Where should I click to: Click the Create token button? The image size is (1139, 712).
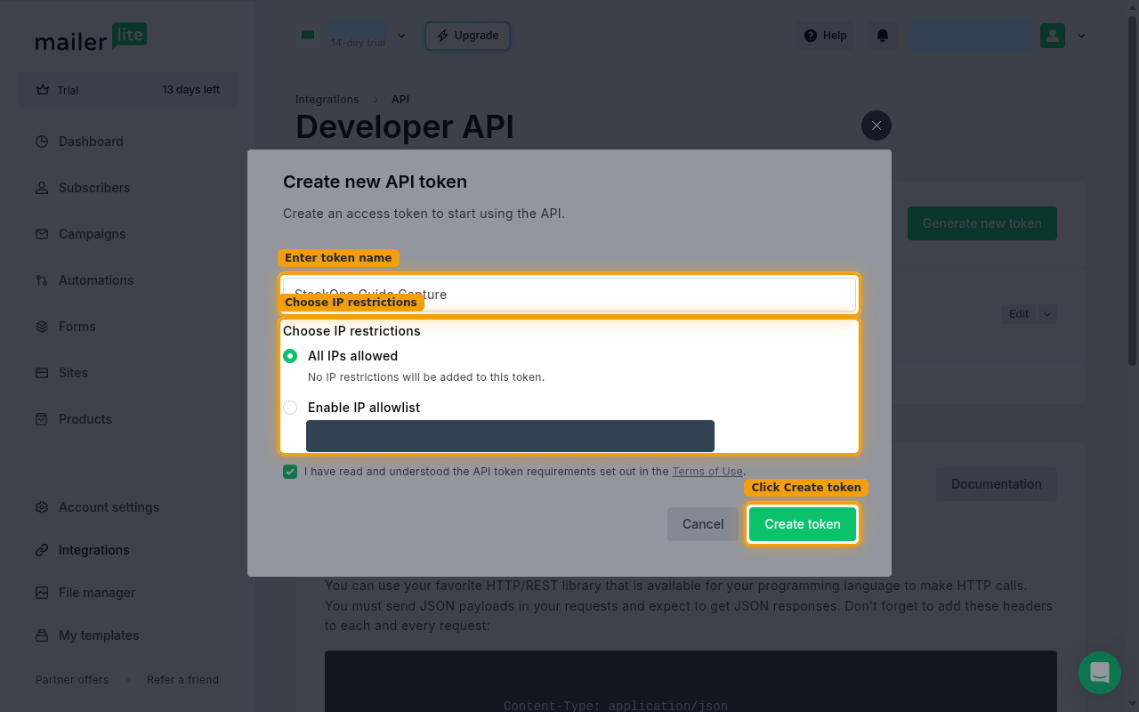[803, 524]
